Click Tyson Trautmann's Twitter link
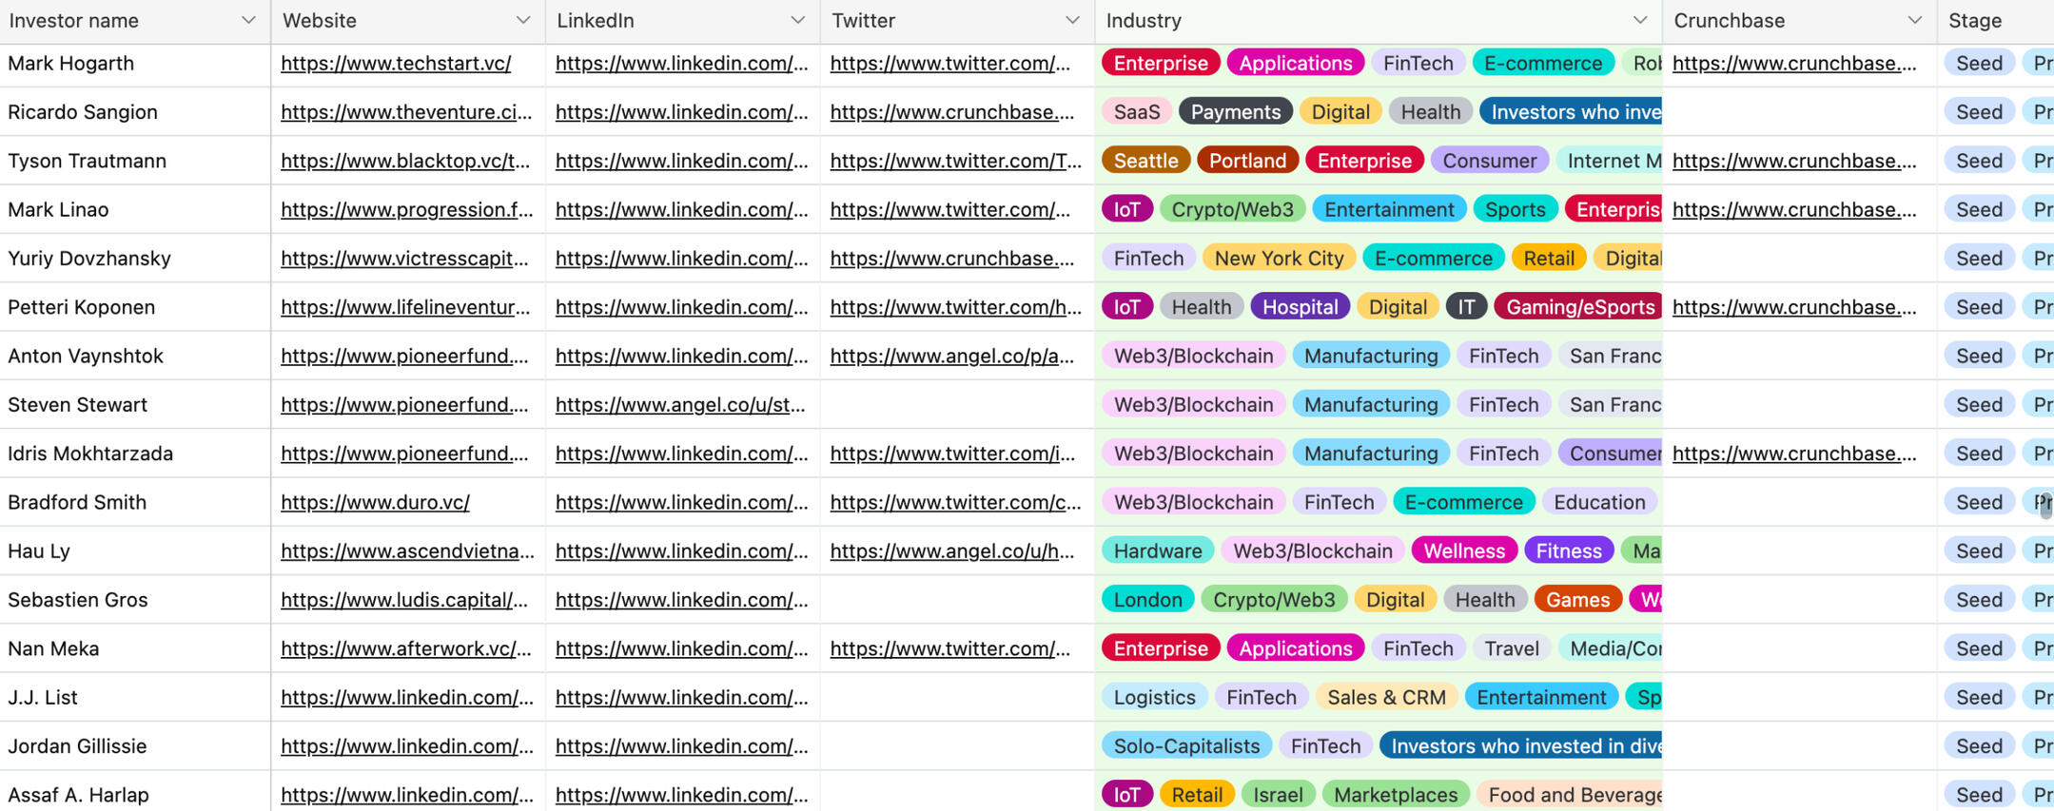Viewport: 2054px width, 811px height. 955,161
